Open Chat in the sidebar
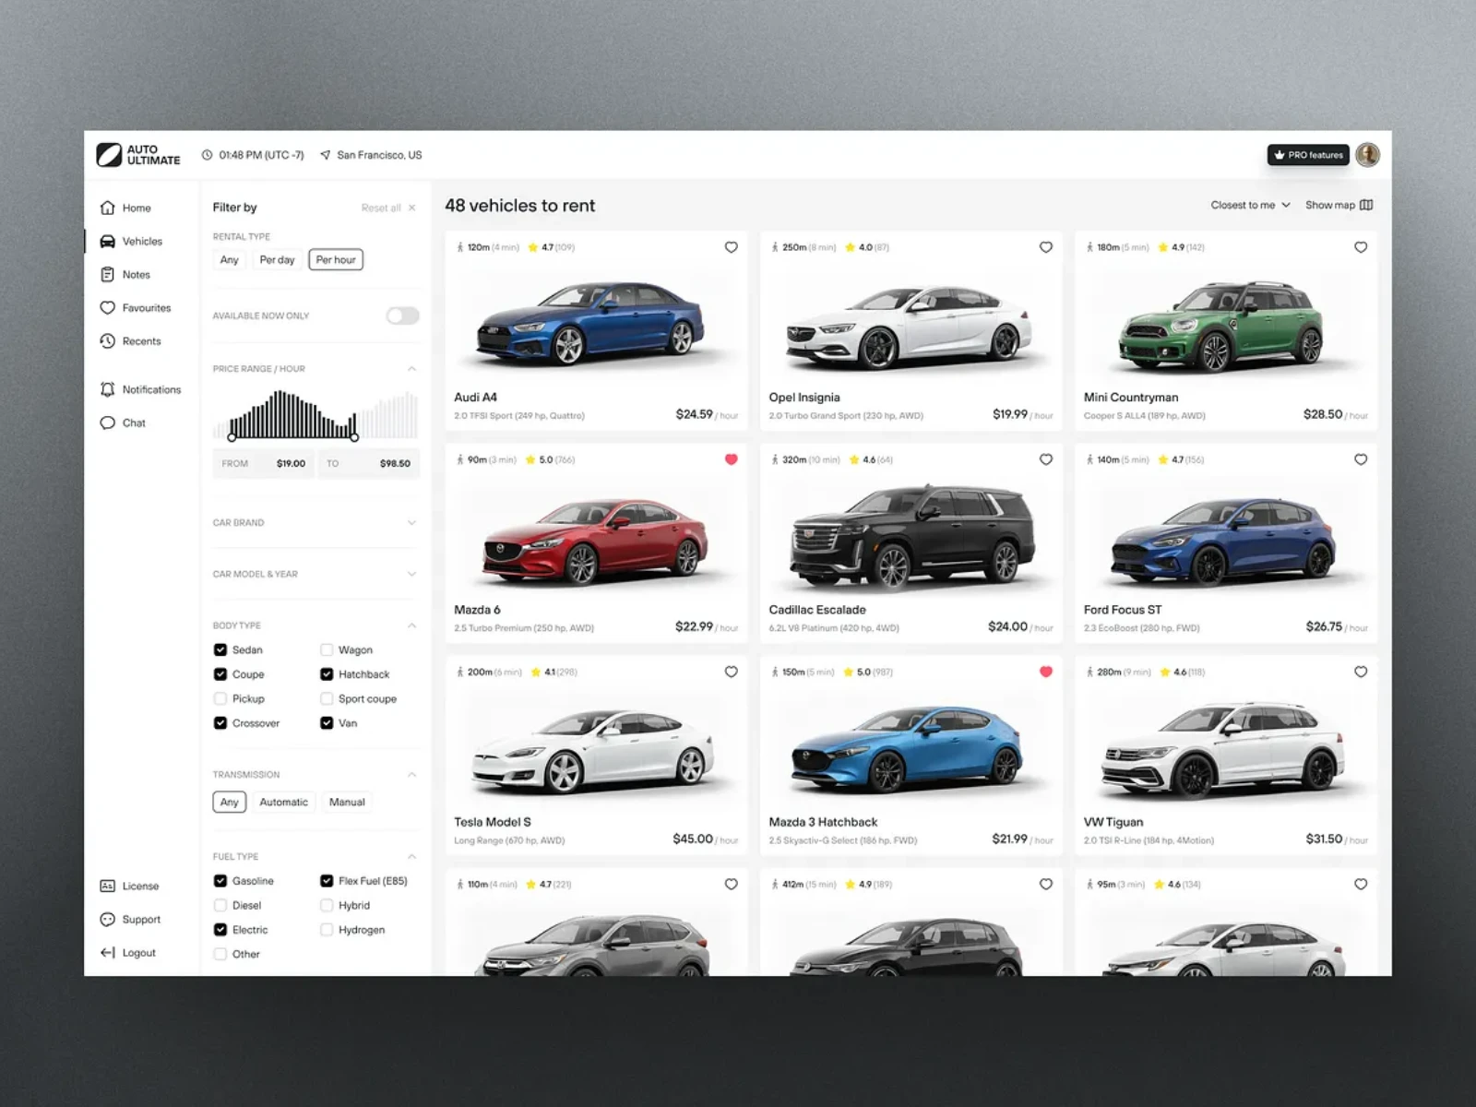The height and width of the screenshot is (1107, 1476). click(123, 423)
